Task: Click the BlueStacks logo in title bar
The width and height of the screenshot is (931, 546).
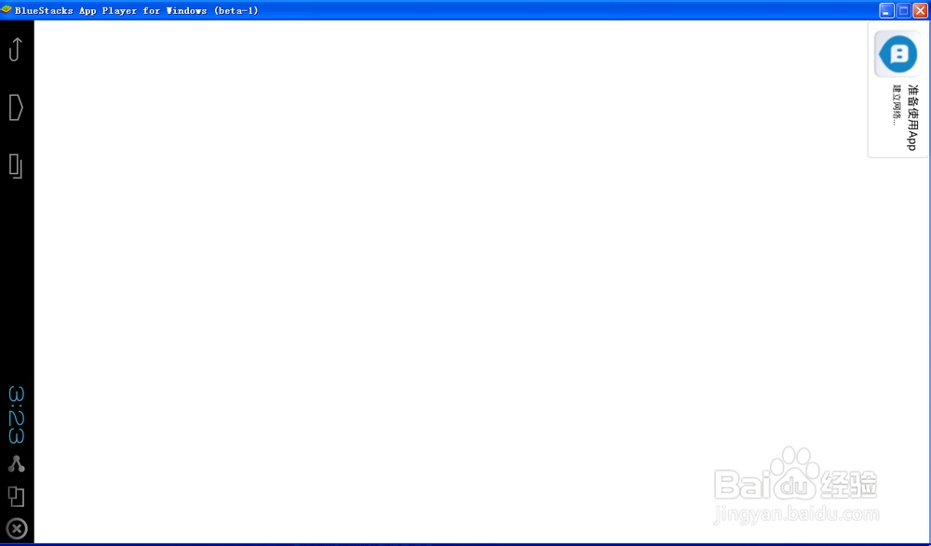Action: pos(7,10)
